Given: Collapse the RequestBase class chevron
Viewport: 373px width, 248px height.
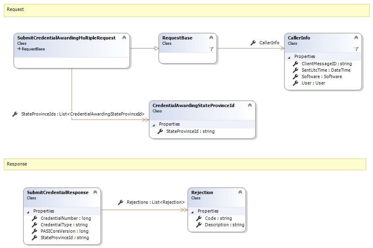Looking at the screenshot, I should (211, 38).
